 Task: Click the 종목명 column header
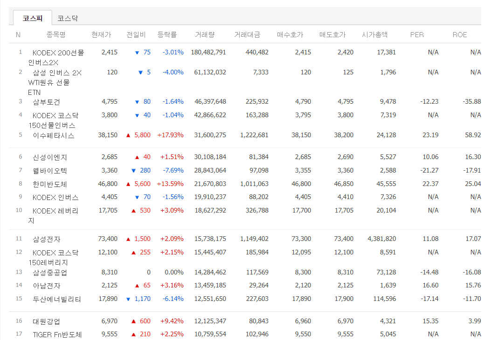click(x=56, y=35)
